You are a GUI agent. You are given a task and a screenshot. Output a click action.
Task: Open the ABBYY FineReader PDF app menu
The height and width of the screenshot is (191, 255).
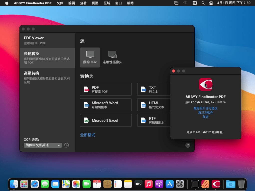click(33, 3)
